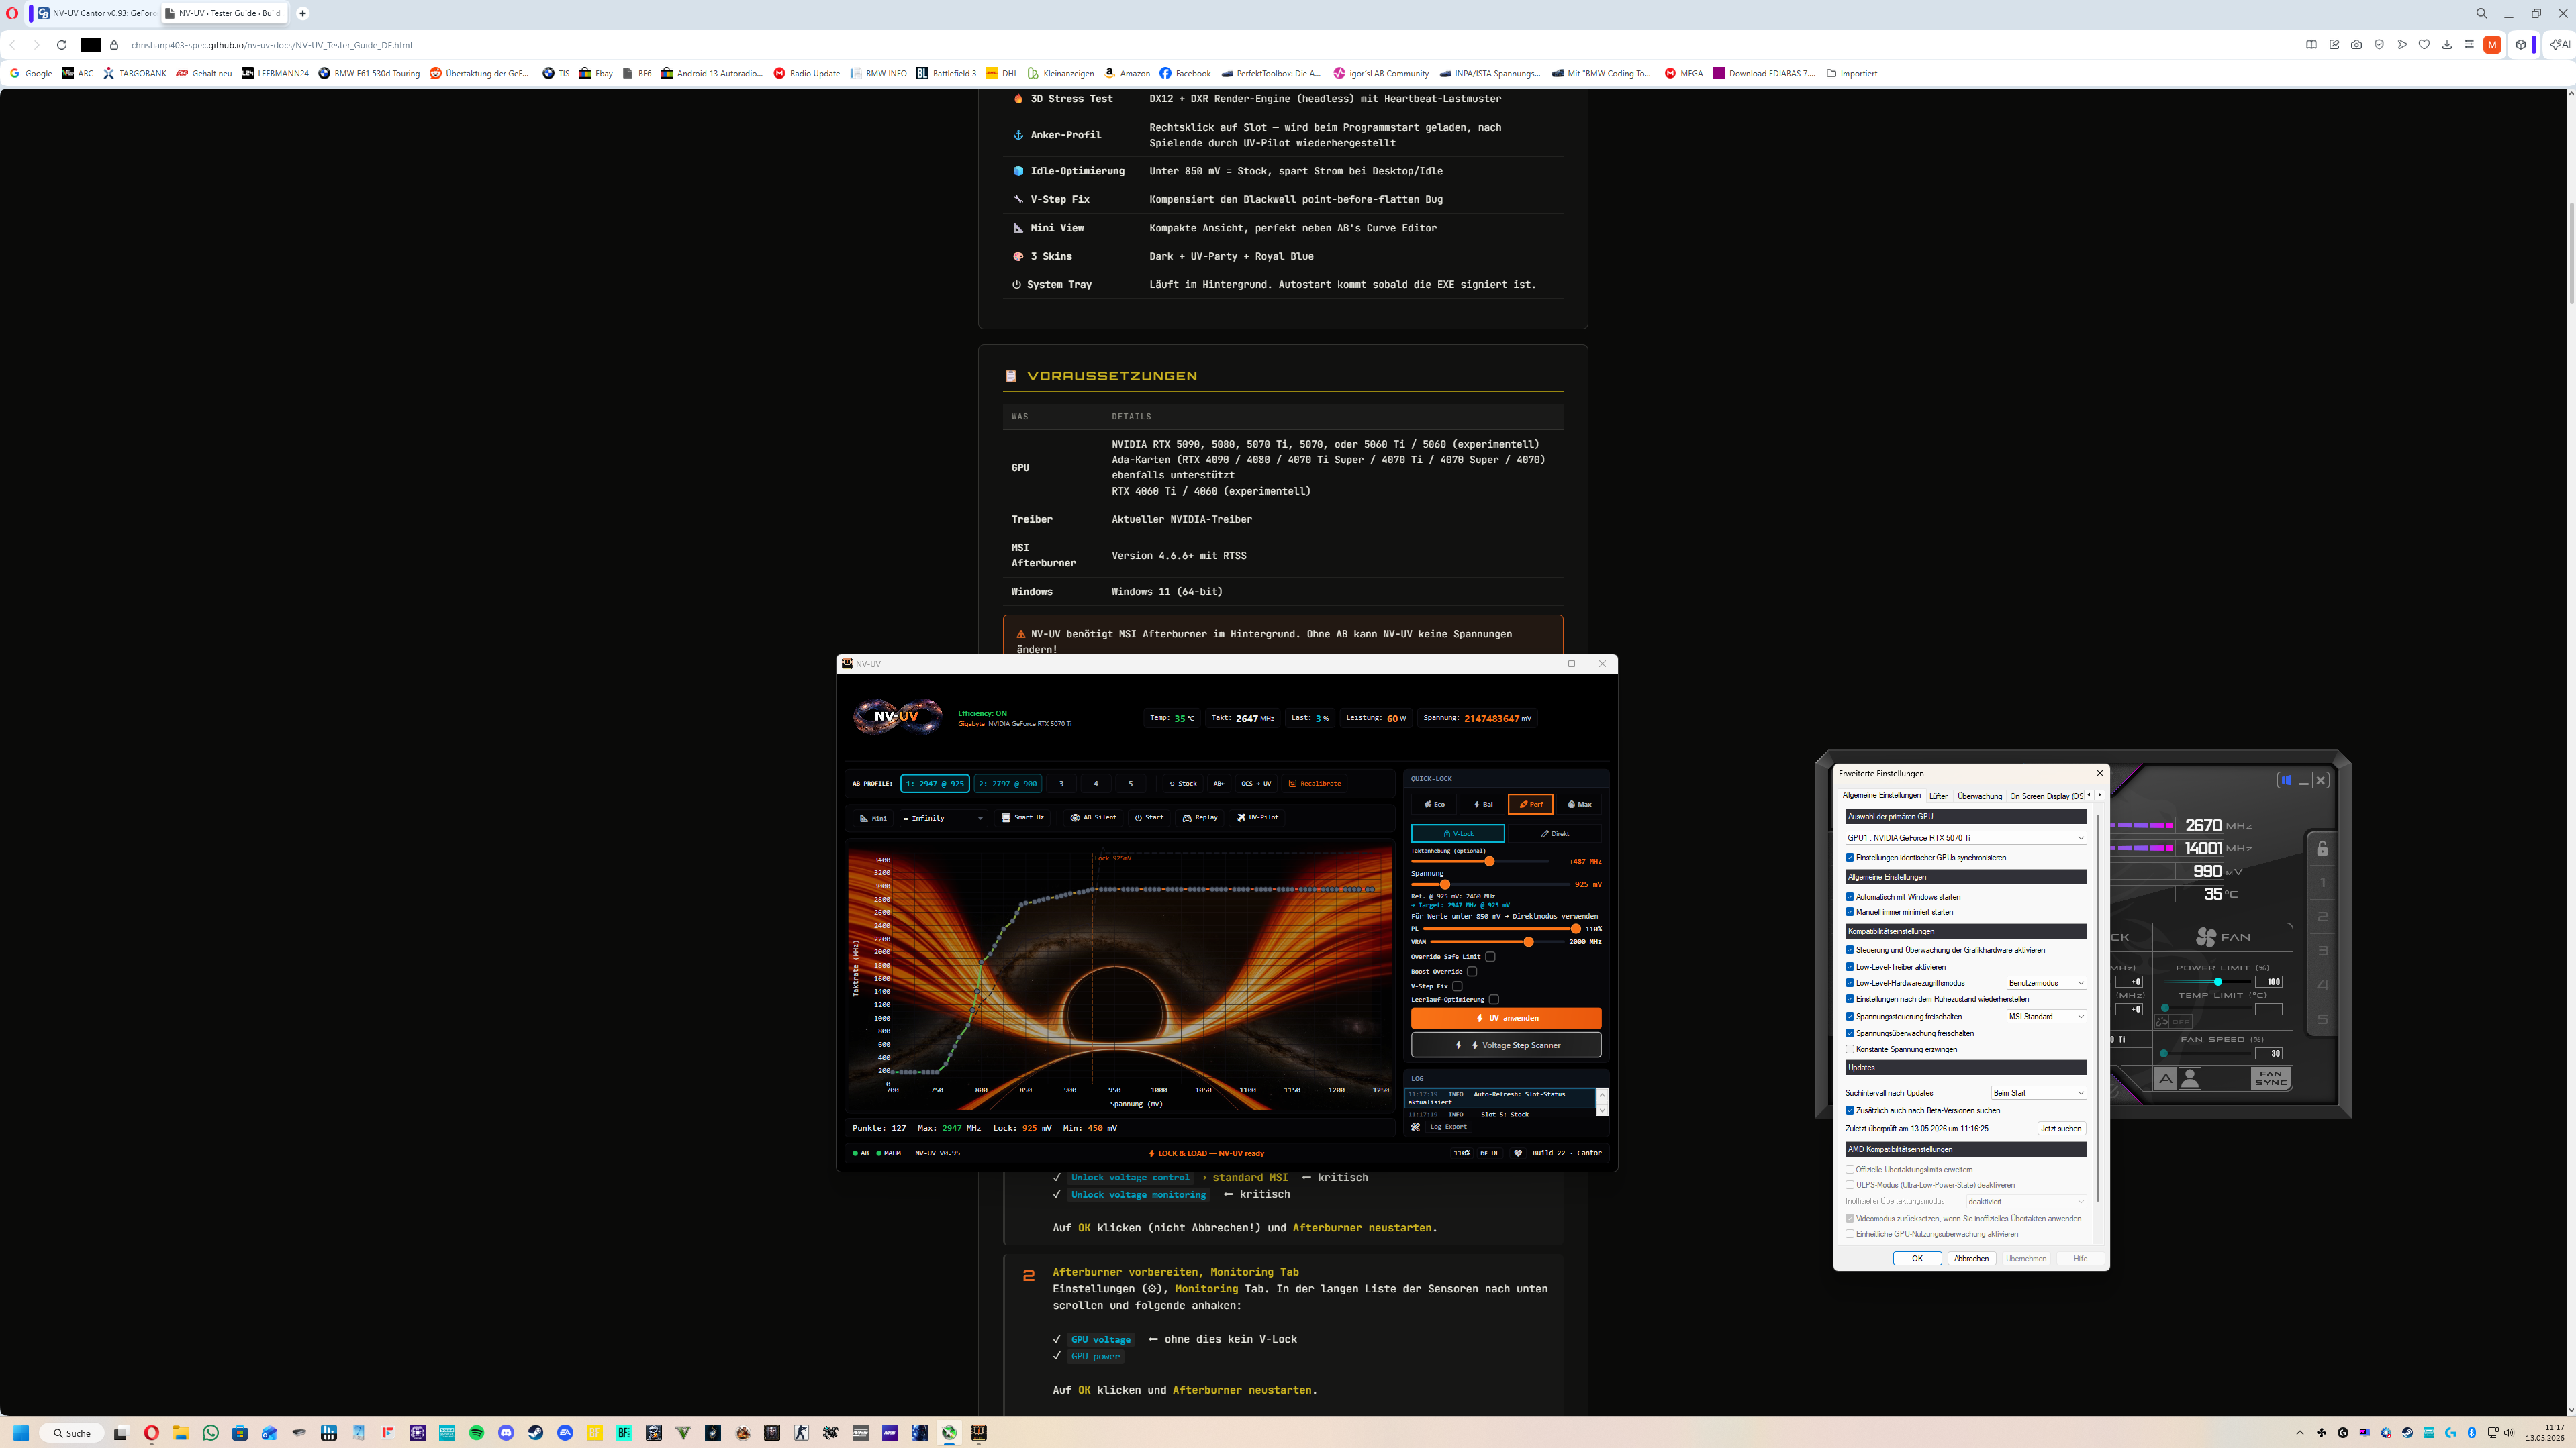The image size is (2576, 1448).
Task: Open Benutzermodus dropdown
Action: coord(2046,983)
